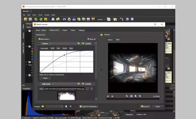Select the Red curve channel

tap(58, 48)
